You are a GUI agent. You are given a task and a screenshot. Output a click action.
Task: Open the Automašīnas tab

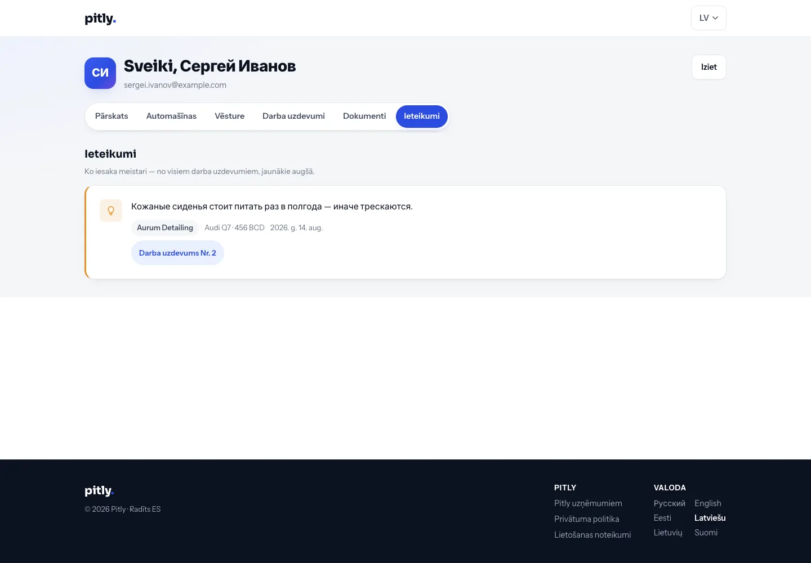pos(171,117)
